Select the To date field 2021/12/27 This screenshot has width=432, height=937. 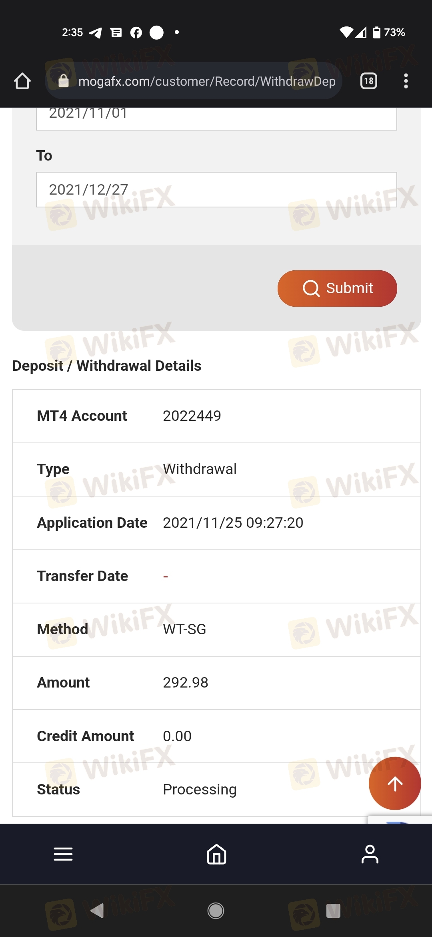pyautogui.click(x=216, y=190)
